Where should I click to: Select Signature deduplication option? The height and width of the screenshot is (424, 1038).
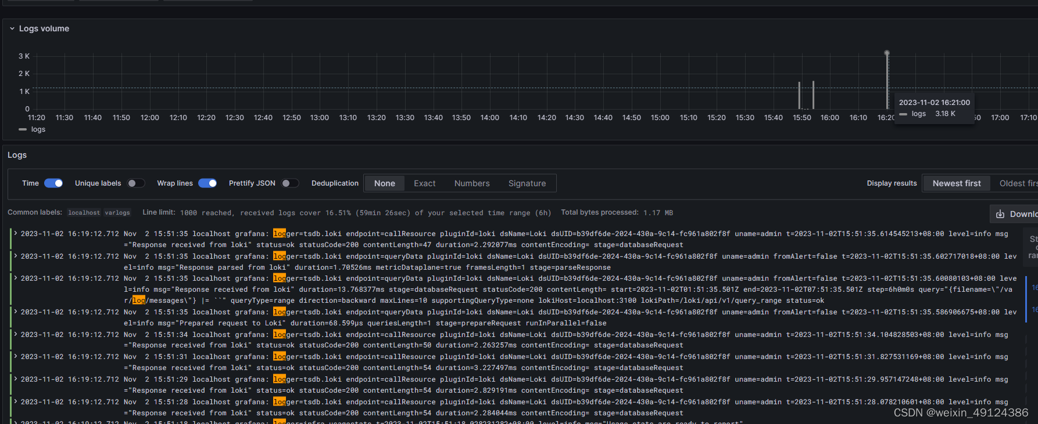coord(527,183)
